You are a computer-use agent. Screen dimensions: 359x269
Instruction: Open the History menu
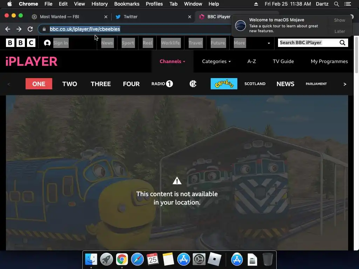(x=99, y=4)
